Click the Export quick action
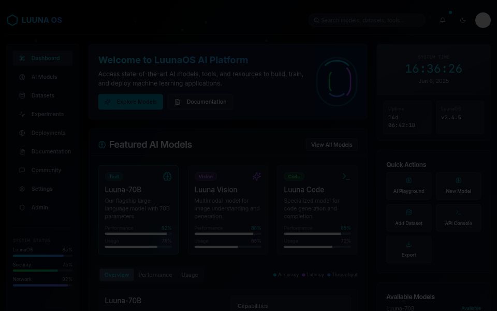This screenshot has width=497, height=311. click(408, 249)
